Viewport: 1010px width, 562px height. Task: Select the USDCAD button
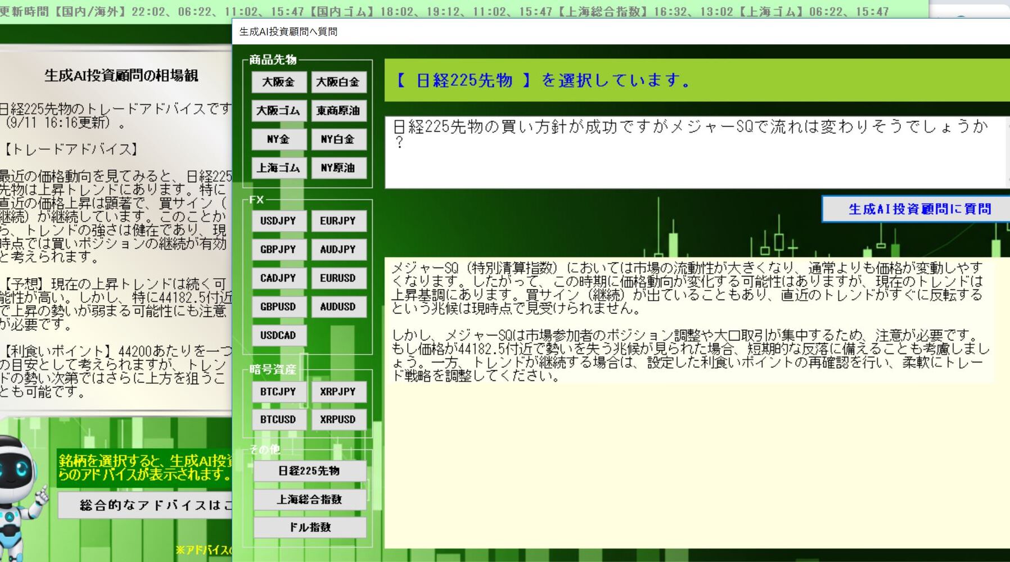pos(279,336)
